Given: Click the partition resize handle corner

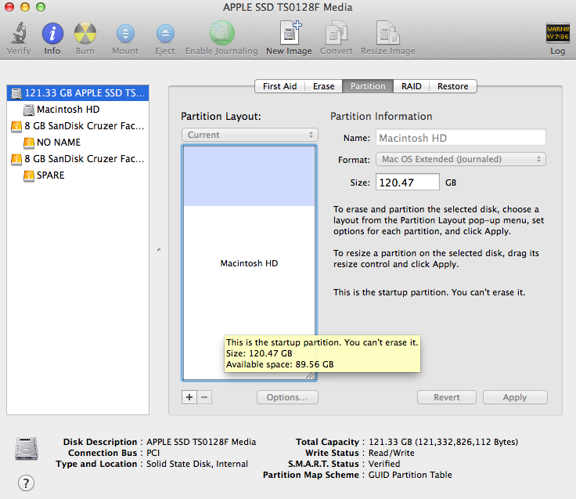Looking at the screenshot, I should [x=311, y=375].
